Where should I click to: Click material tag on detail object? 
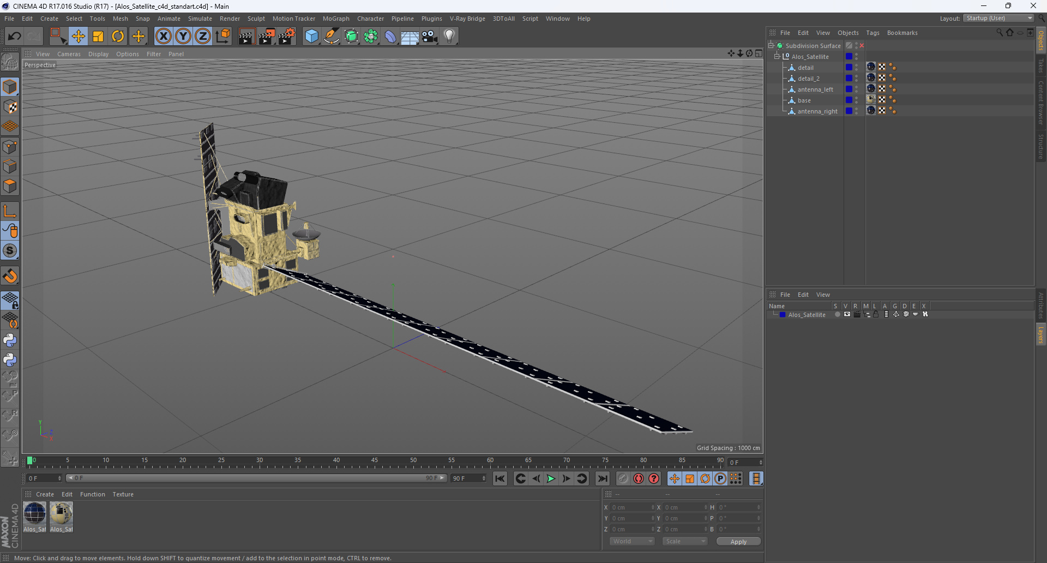point(871,67)
